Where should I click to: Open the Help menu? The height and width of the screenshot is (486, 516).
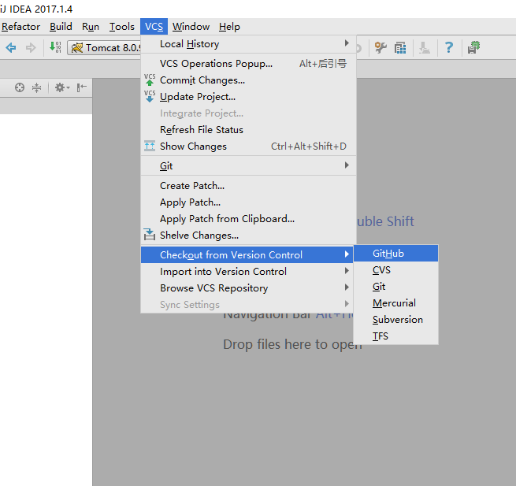point(229,27)
